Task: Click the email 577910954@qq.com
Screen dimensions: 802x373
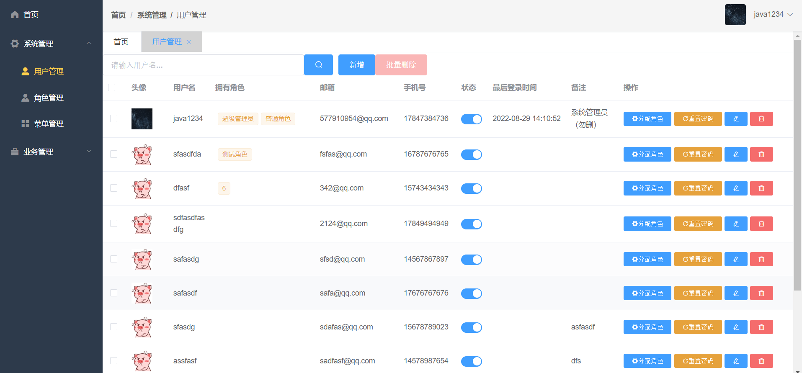Action: 354,118
